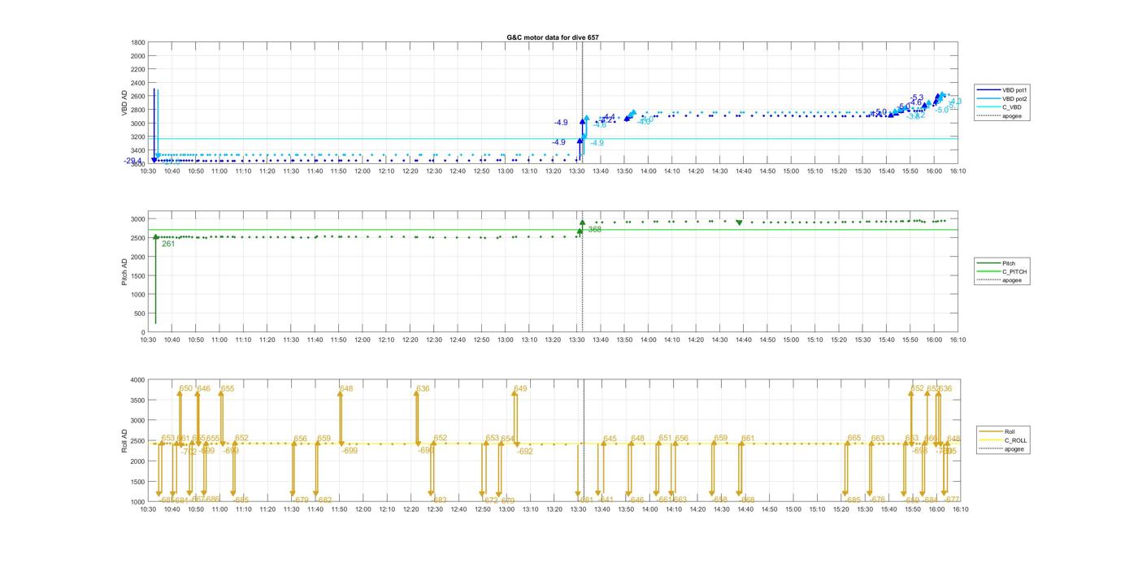This screenshot has width=1138, height=563.
Task: Click the '1800' tick on VBD y-axis
Action: coord(138,42)
